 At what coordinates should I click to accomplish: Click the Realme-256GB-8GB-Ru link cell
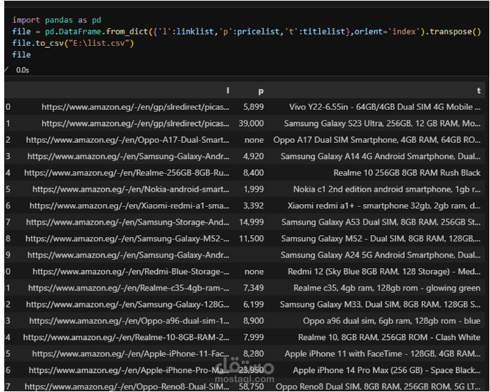tap(127, 172)
